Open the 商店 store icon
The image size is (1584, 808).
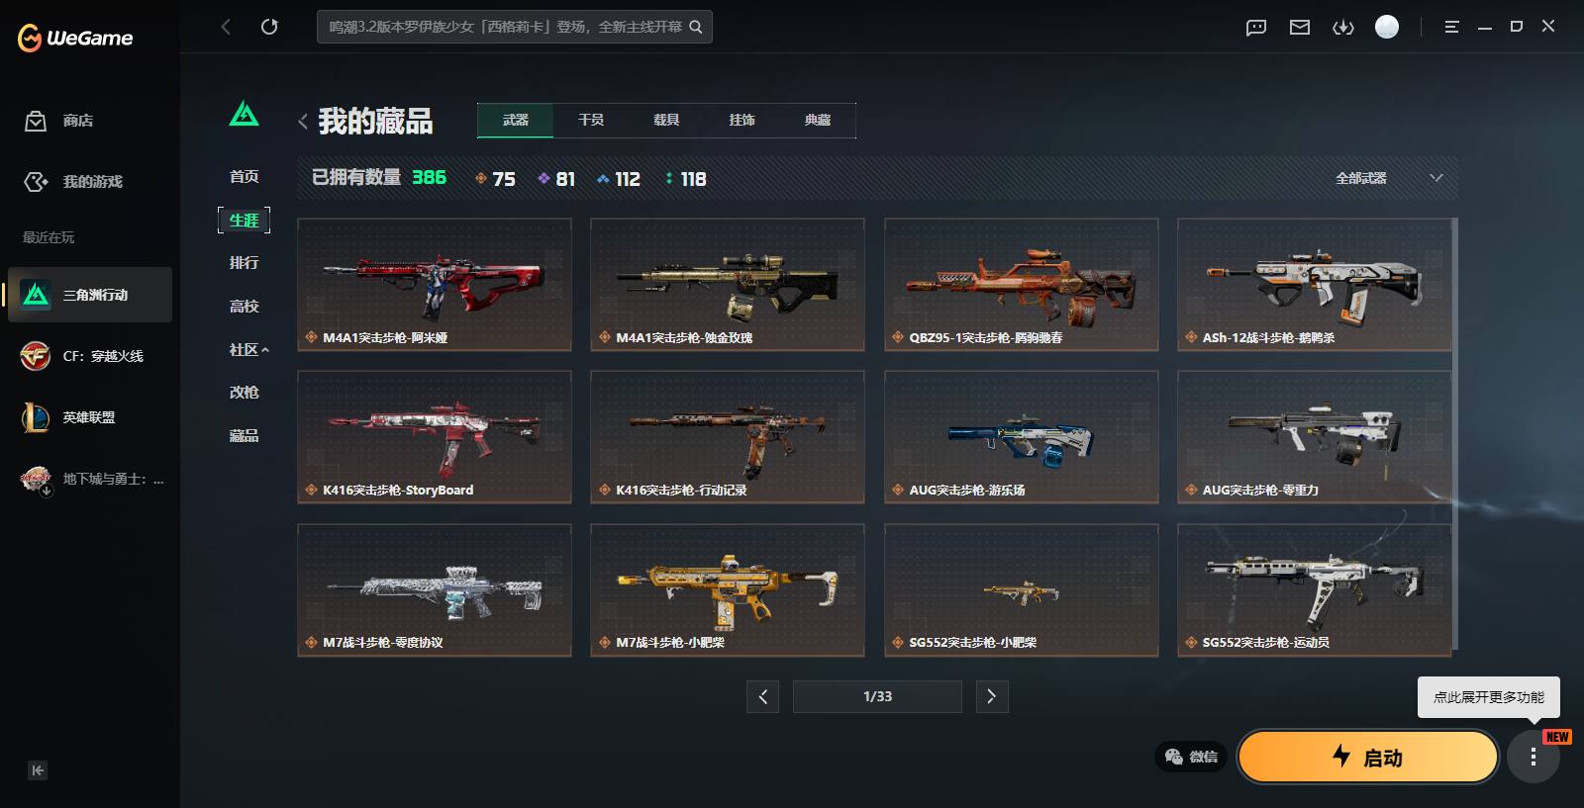point(36,121)
